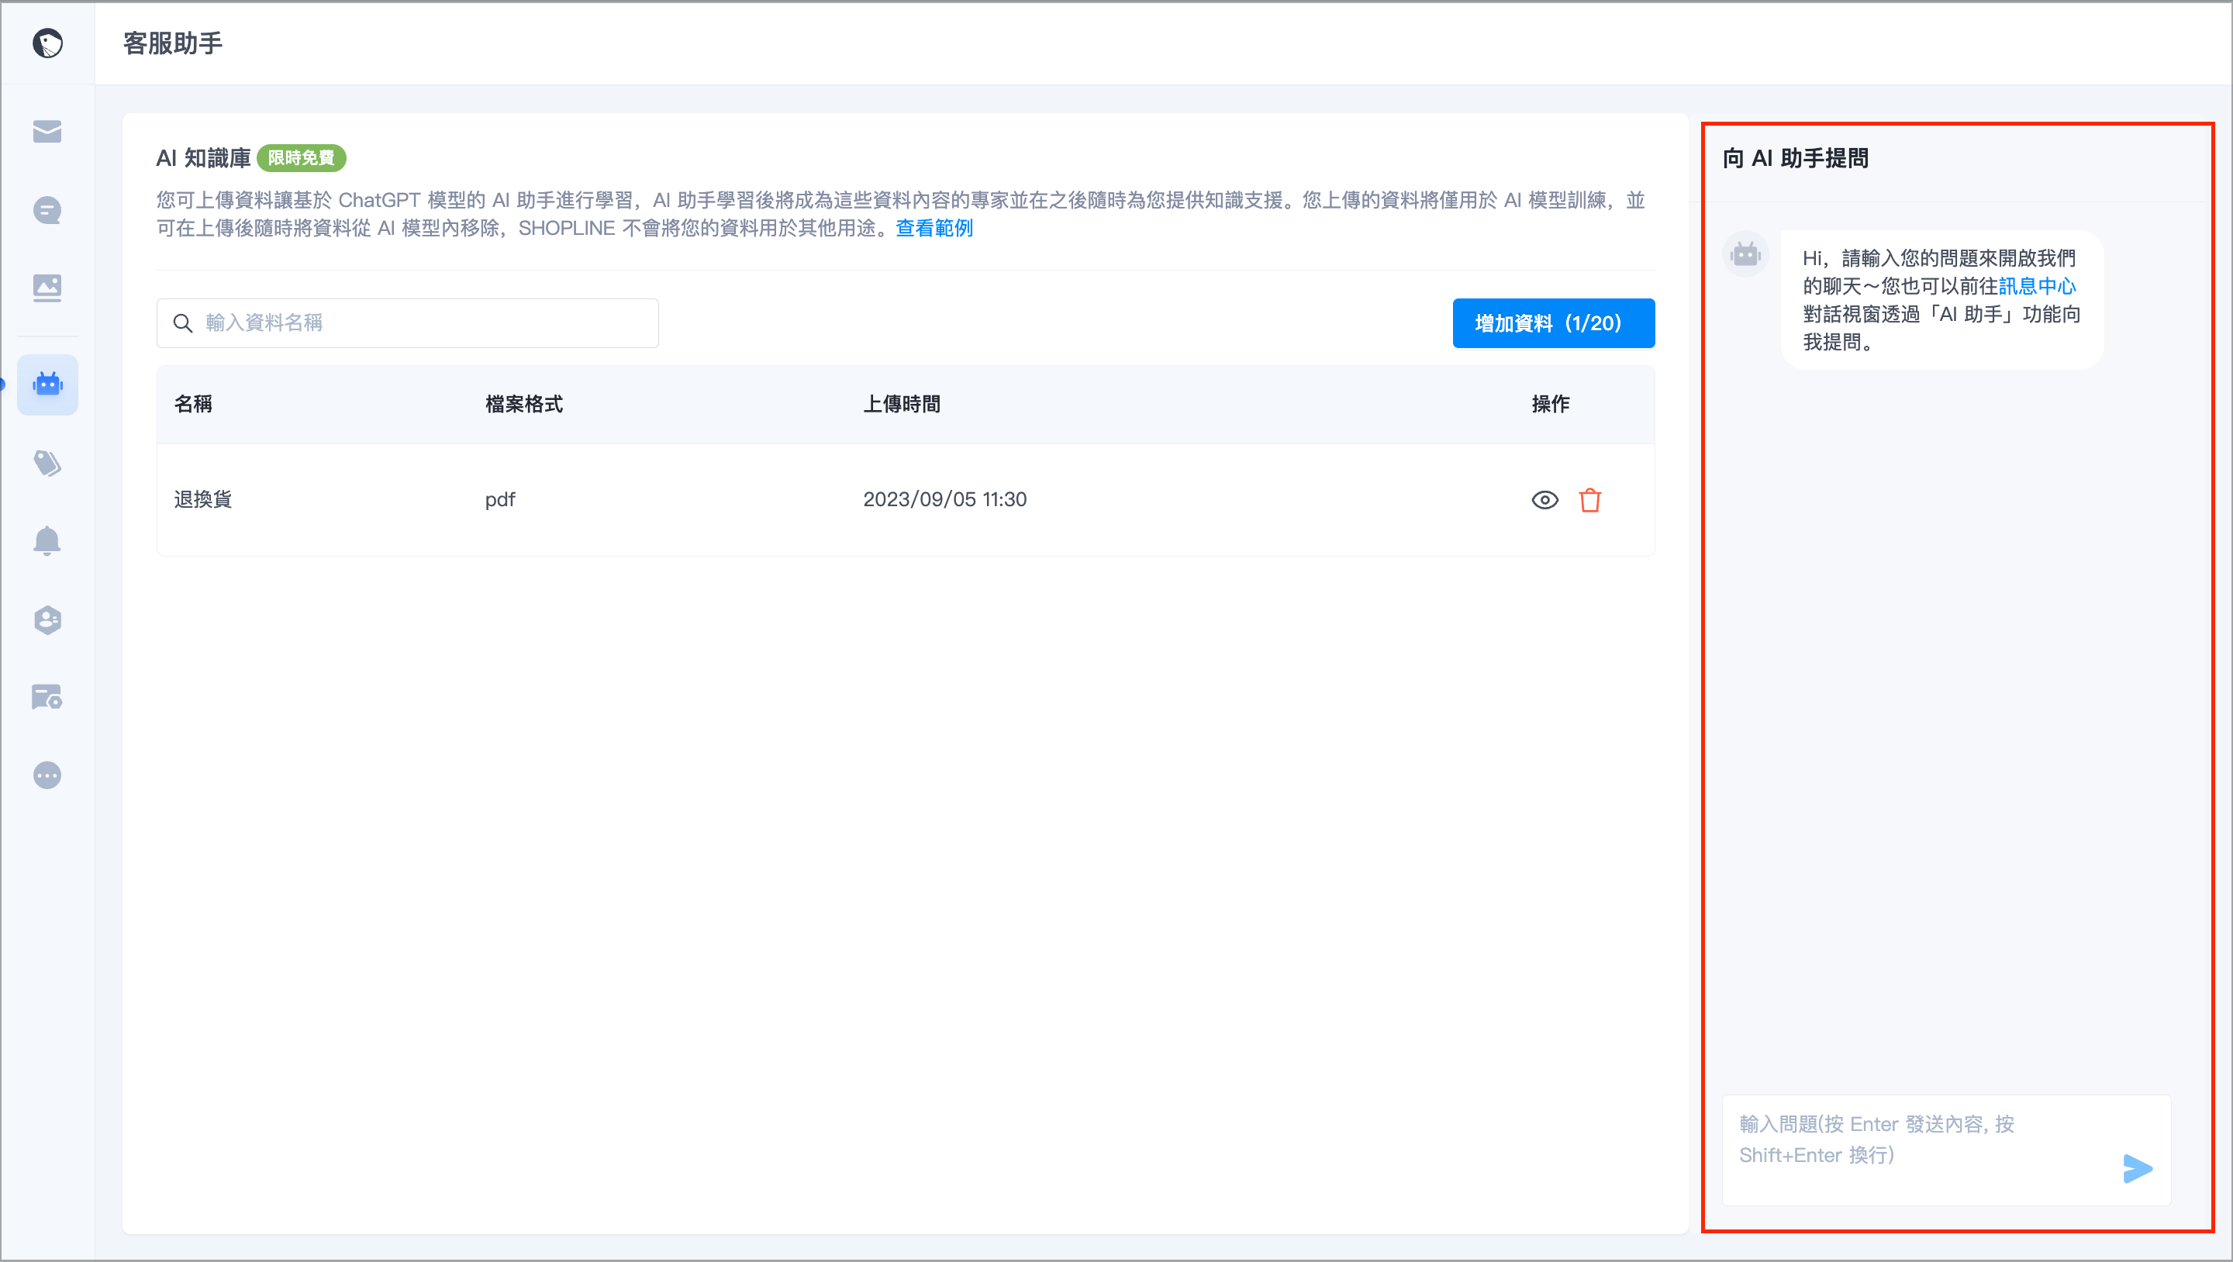Preview the 退換貨 file with eye icon

click(1544, 500)
